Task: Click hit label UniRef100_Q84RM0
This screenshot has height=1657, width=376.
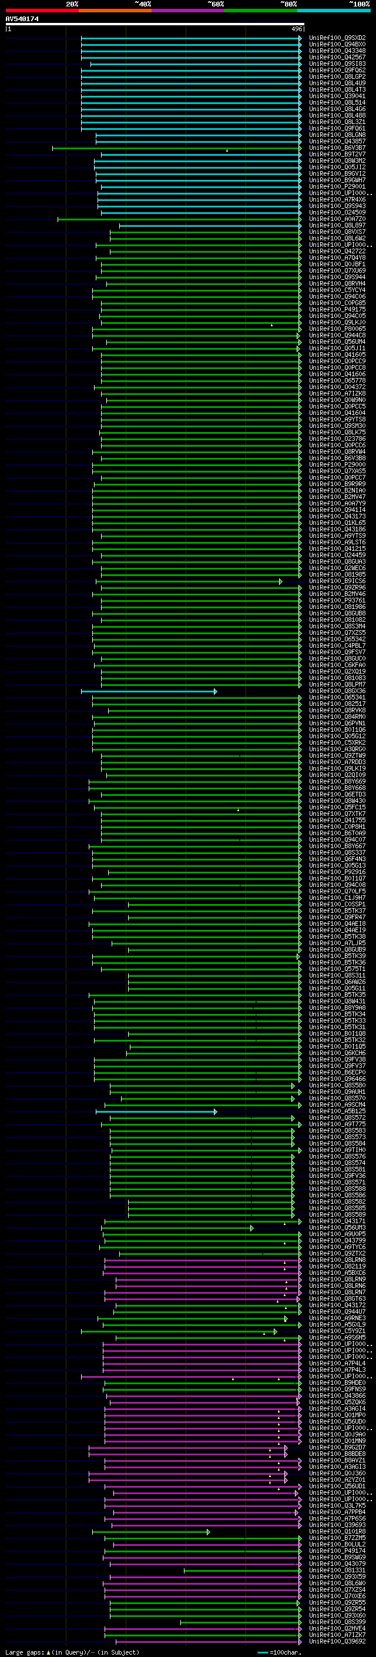Action: [x=337, y=717]
